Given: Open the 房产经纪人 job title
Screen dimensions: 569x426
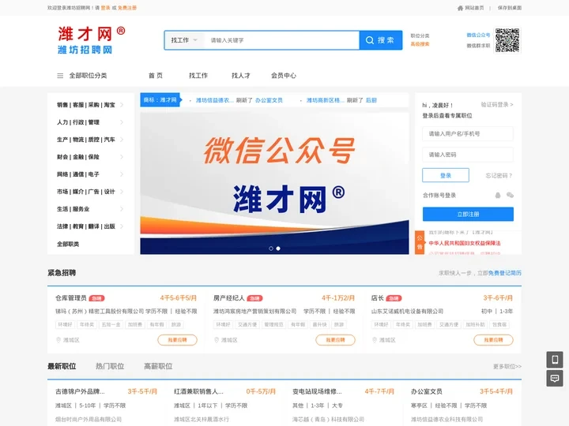Looking at the screenshot, I should [x=228, y=298].
